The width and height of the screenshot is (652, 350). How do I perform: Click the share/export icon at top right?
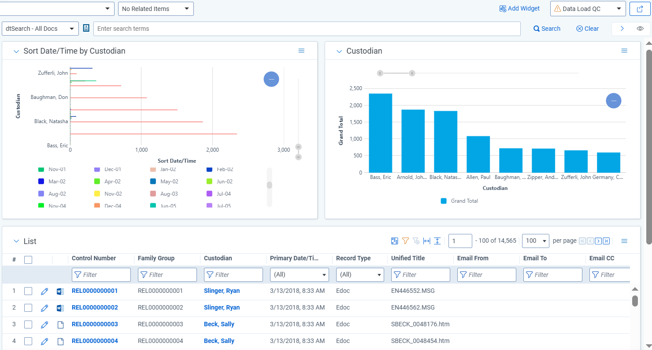click(x=640, y=8)
